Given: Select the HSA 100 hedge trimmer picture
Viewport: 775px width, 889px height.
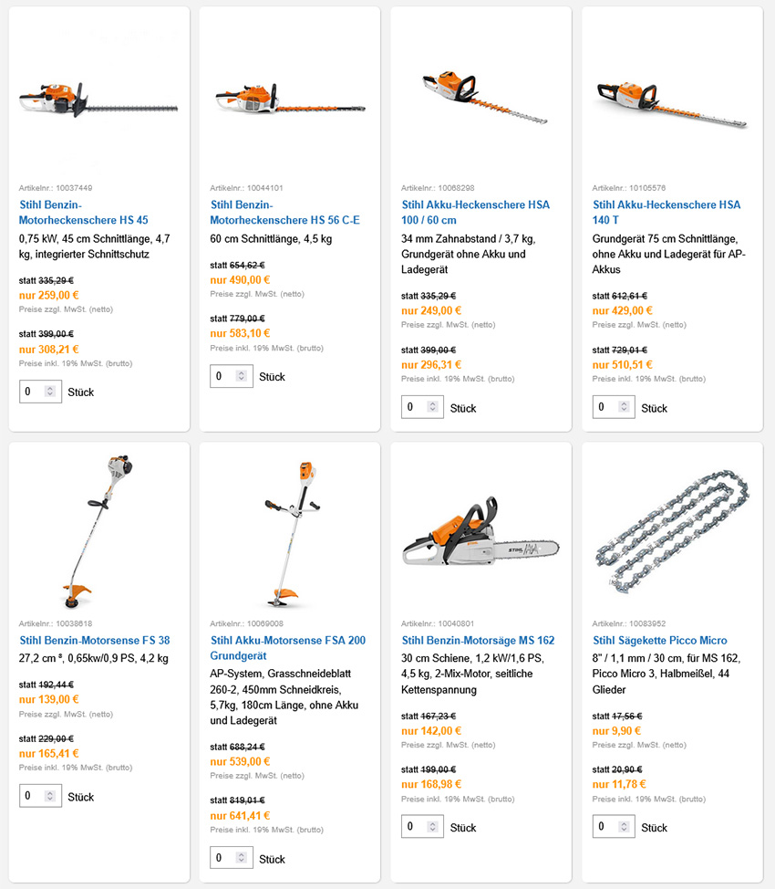Looking at the screenshot, I should [x=481, y=97].
